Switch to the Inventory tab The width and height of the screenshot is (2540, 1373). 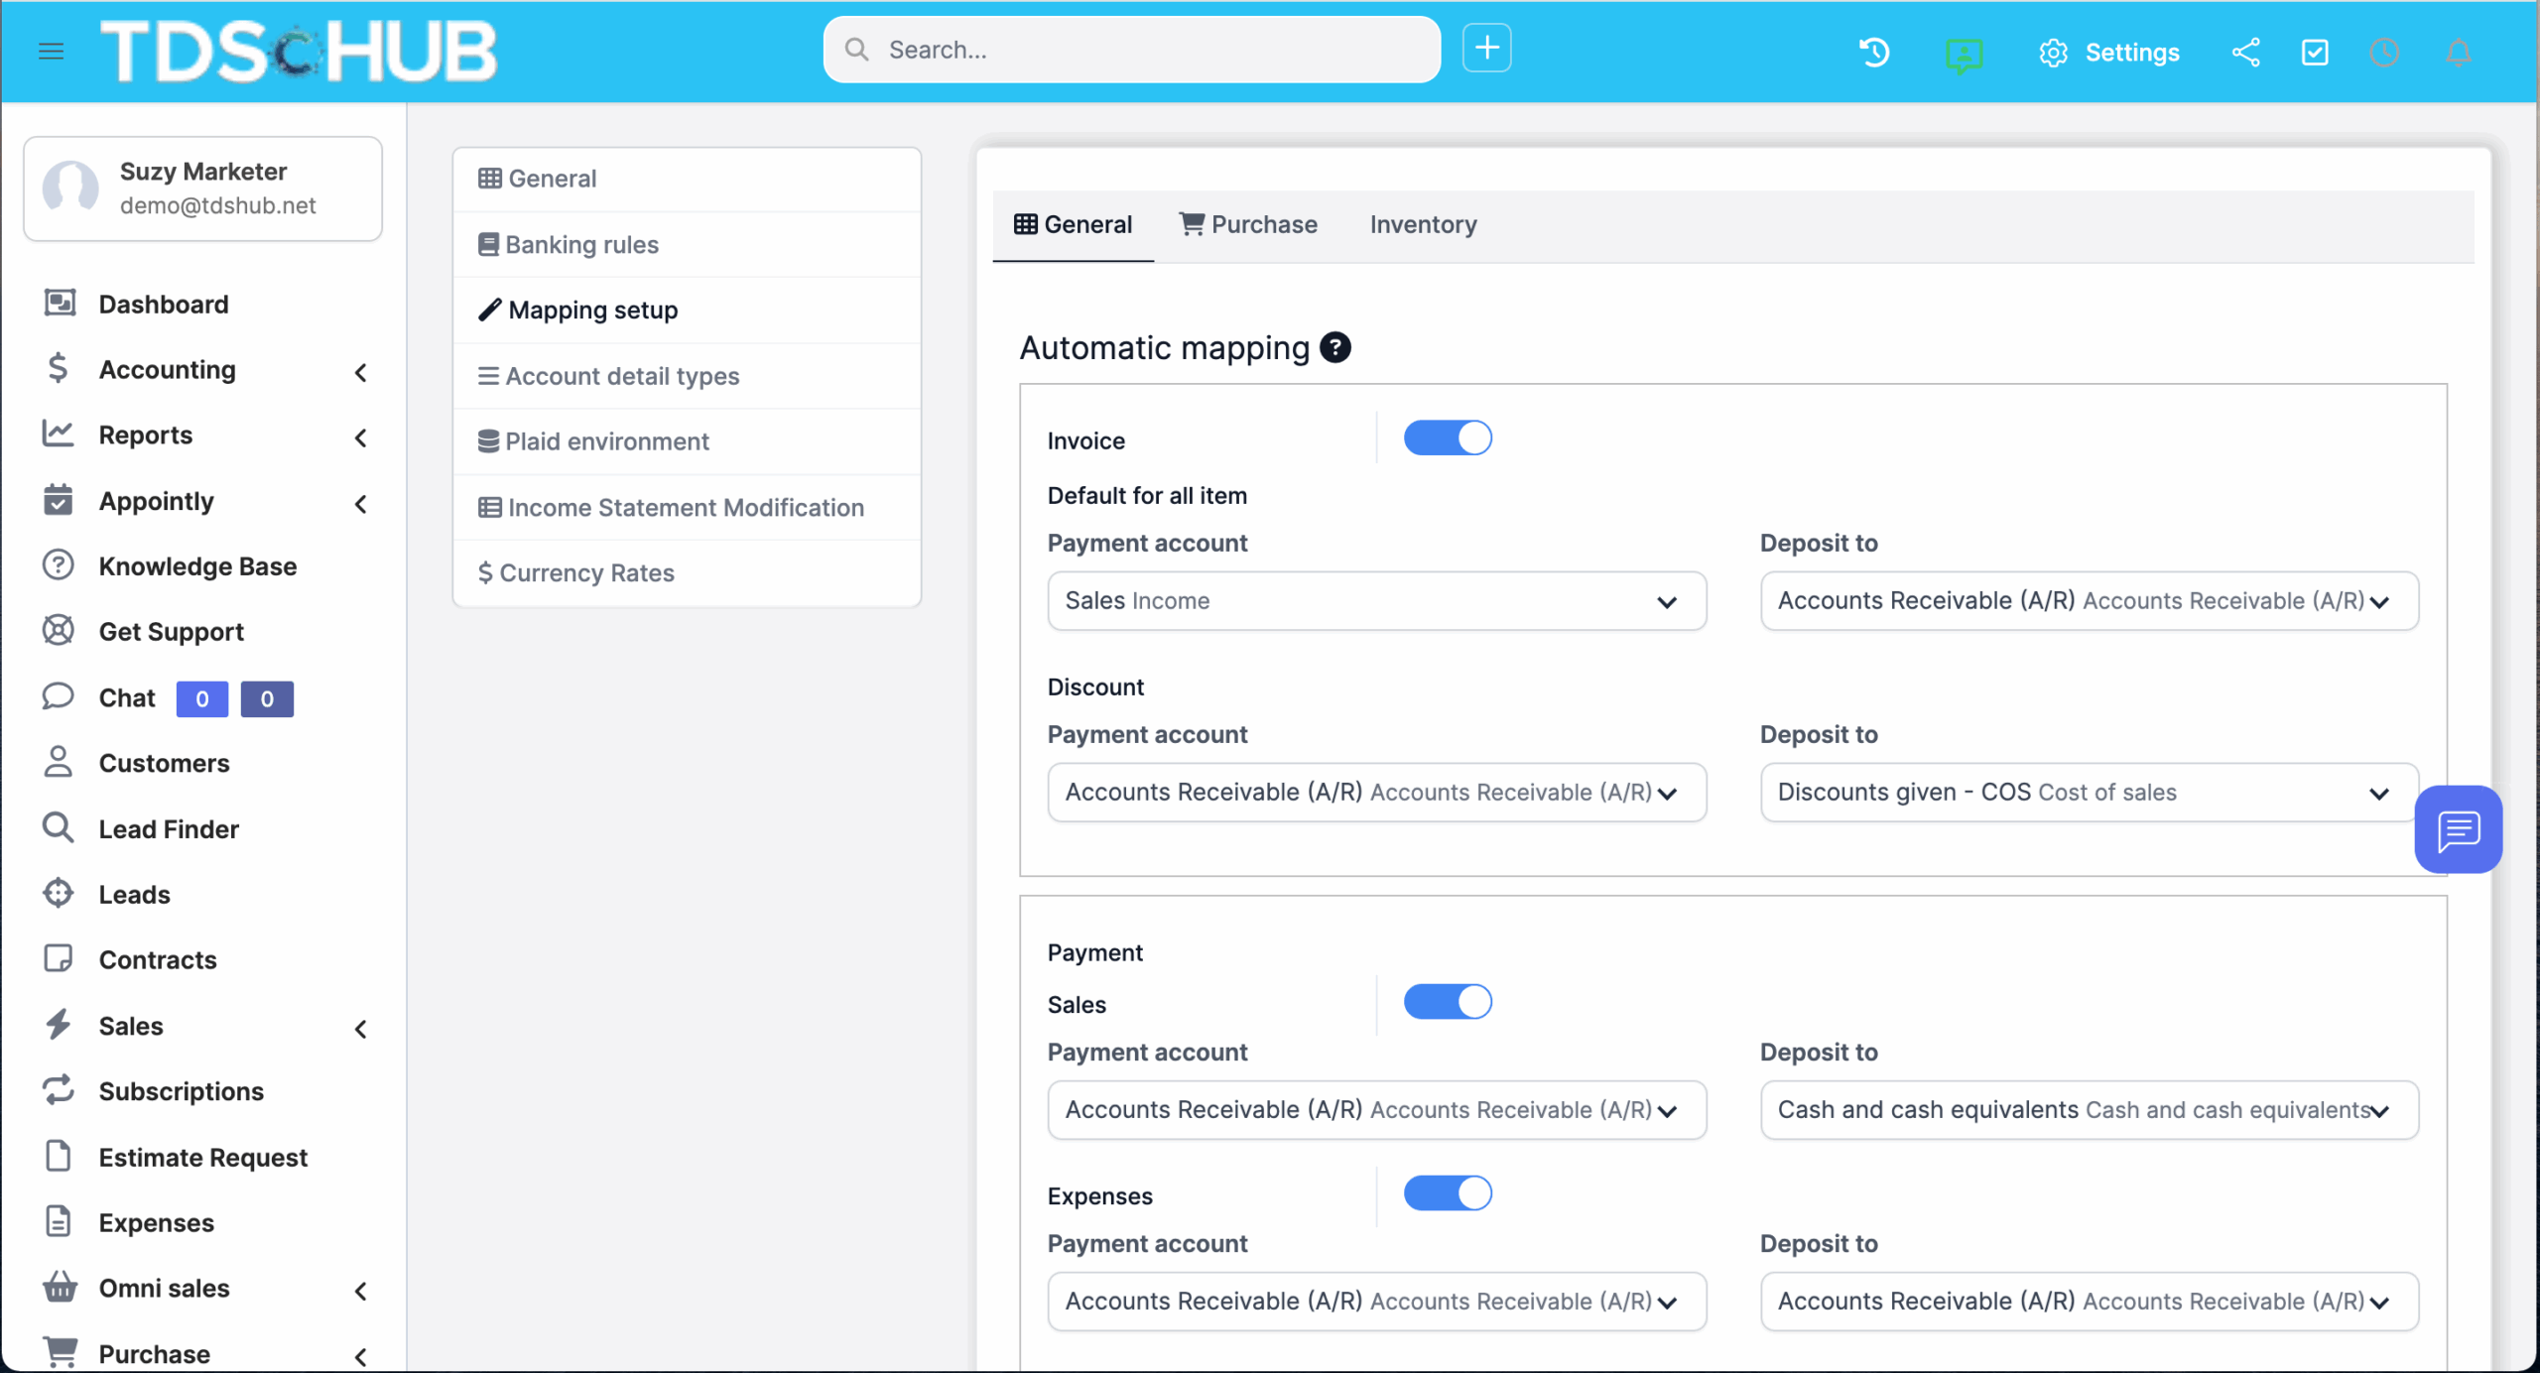[x=1423, y=224]
